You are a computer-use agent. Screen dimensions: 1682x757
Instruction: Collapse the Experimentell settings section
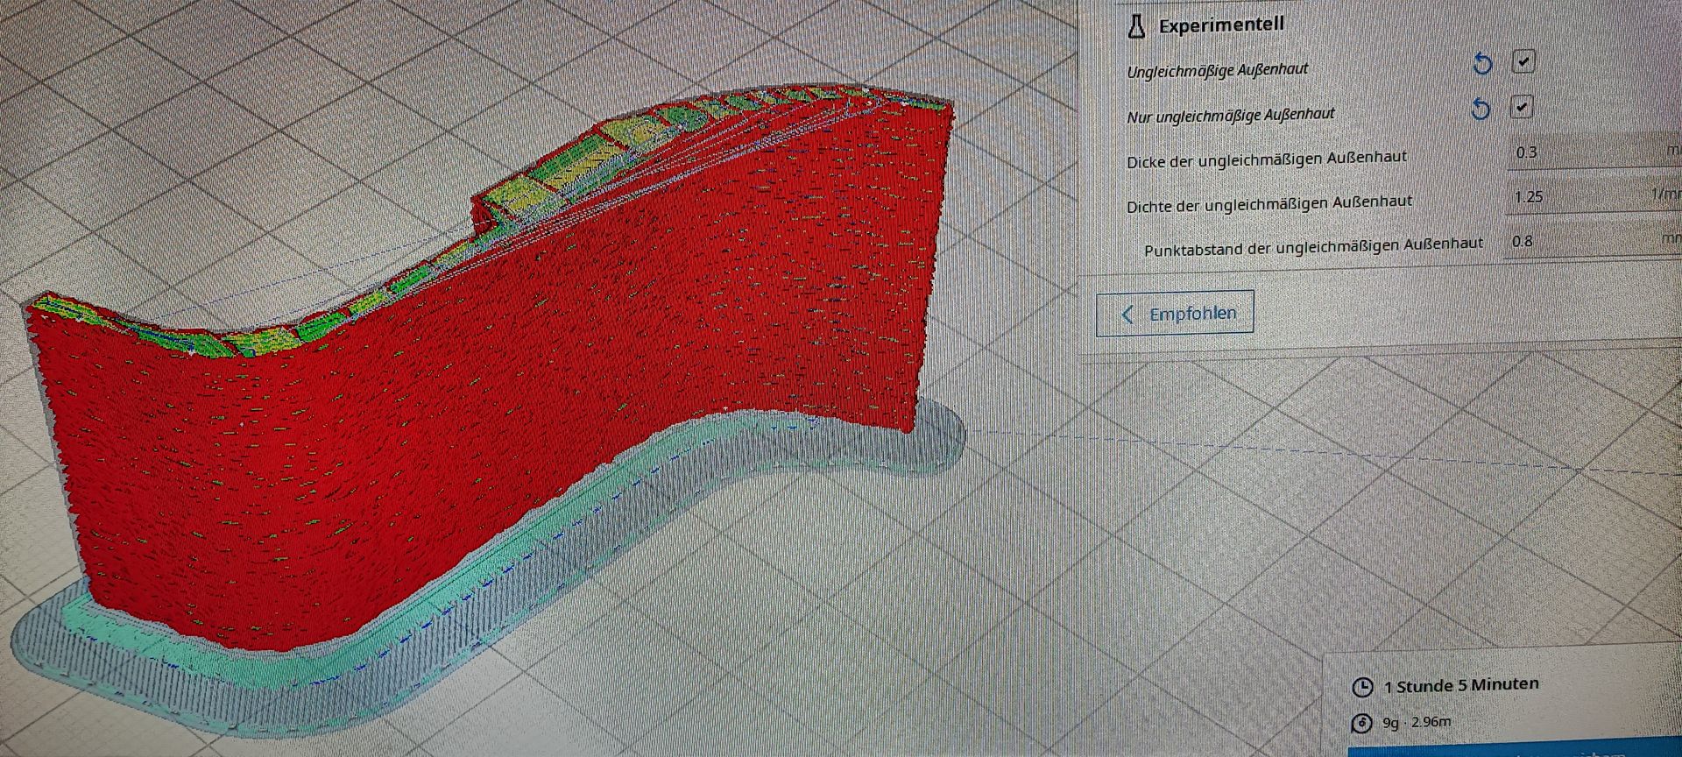tap(1221, 25)
